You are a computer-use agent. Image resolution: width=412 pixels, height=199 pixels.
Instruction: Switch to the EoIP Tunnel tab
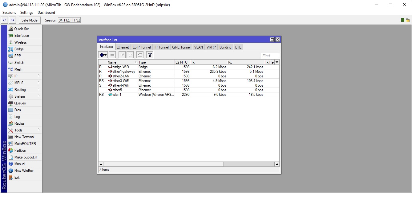pos(142,47)
